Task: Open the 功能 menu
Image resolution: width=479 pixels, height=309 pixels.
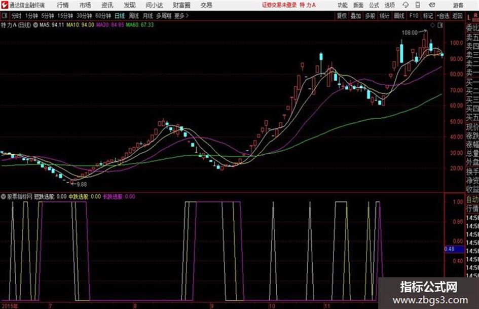Action: pos(343,5)
